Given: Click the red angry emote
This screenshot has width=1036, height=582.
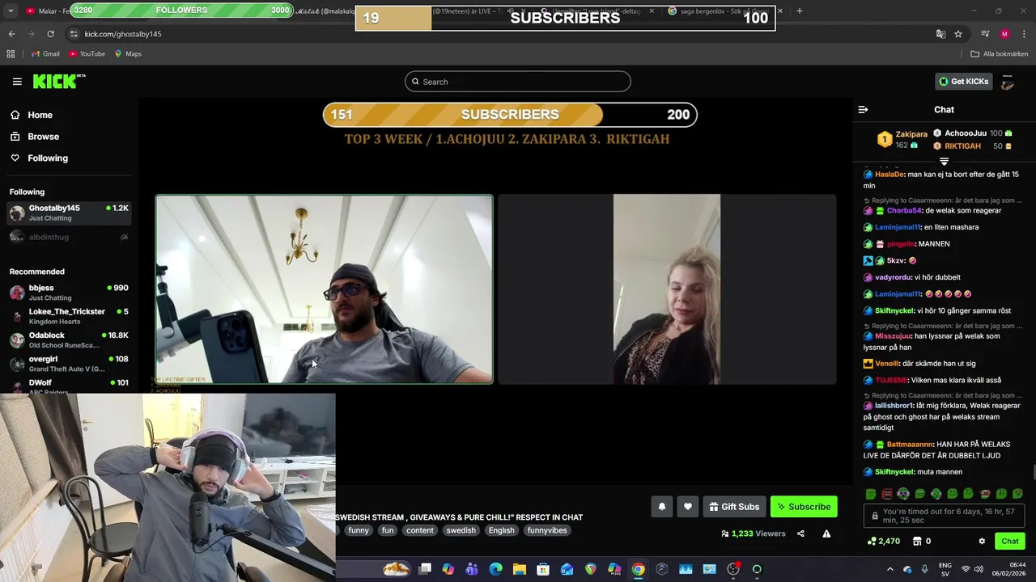Looking at the screenshot, I should tap(887, 494).
